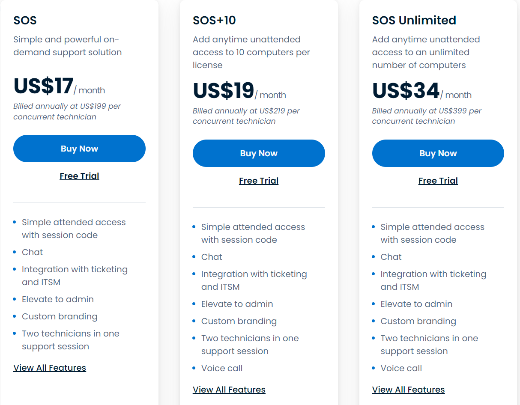520x405 pixels.
Task: Open the Free Trial link for SOS+10
Action: [259, 181]
